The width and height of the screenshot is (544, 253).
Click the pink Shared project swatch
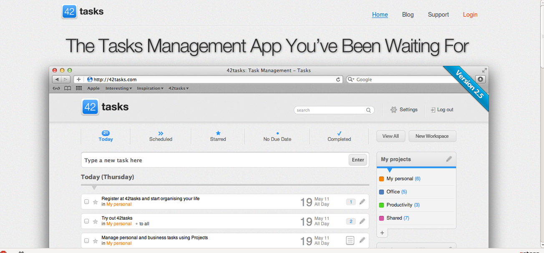pos(381,218)
